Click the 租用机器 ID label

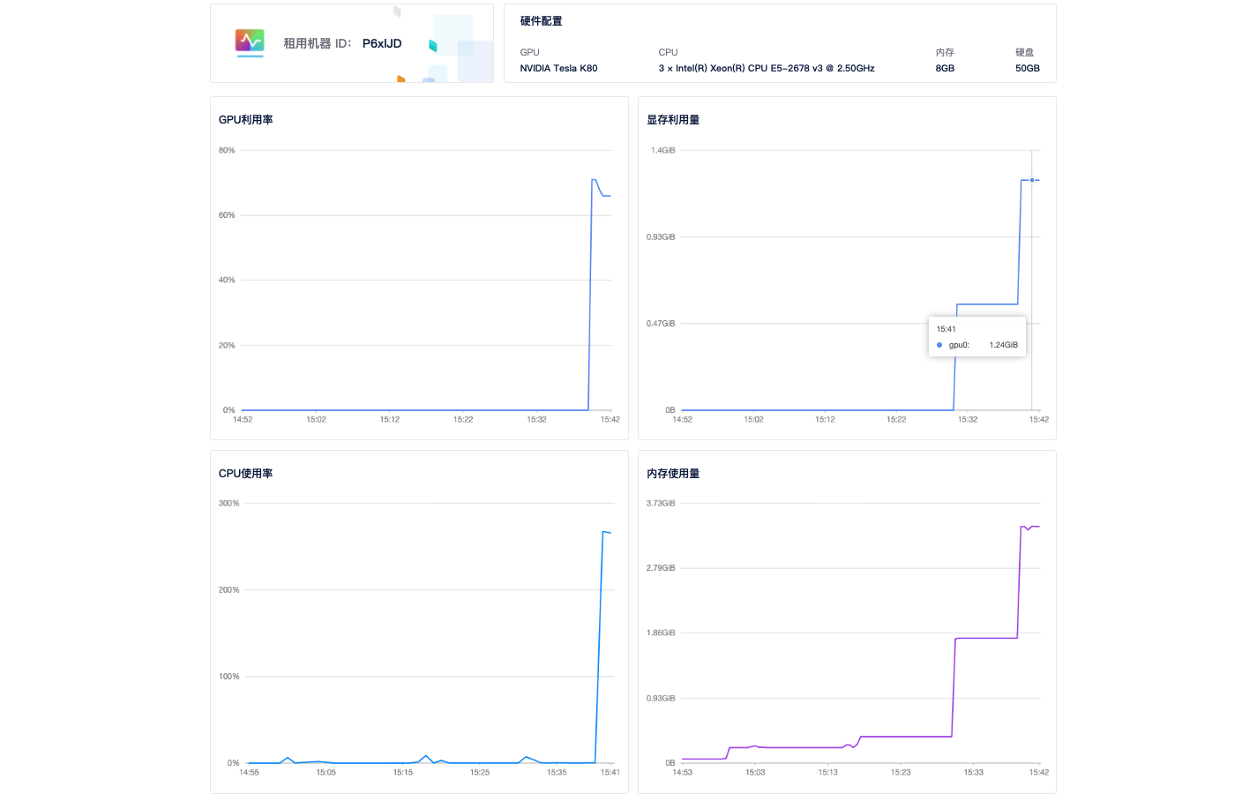[318, 43]
